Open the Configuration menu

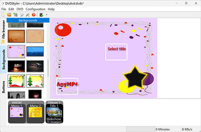36,9
